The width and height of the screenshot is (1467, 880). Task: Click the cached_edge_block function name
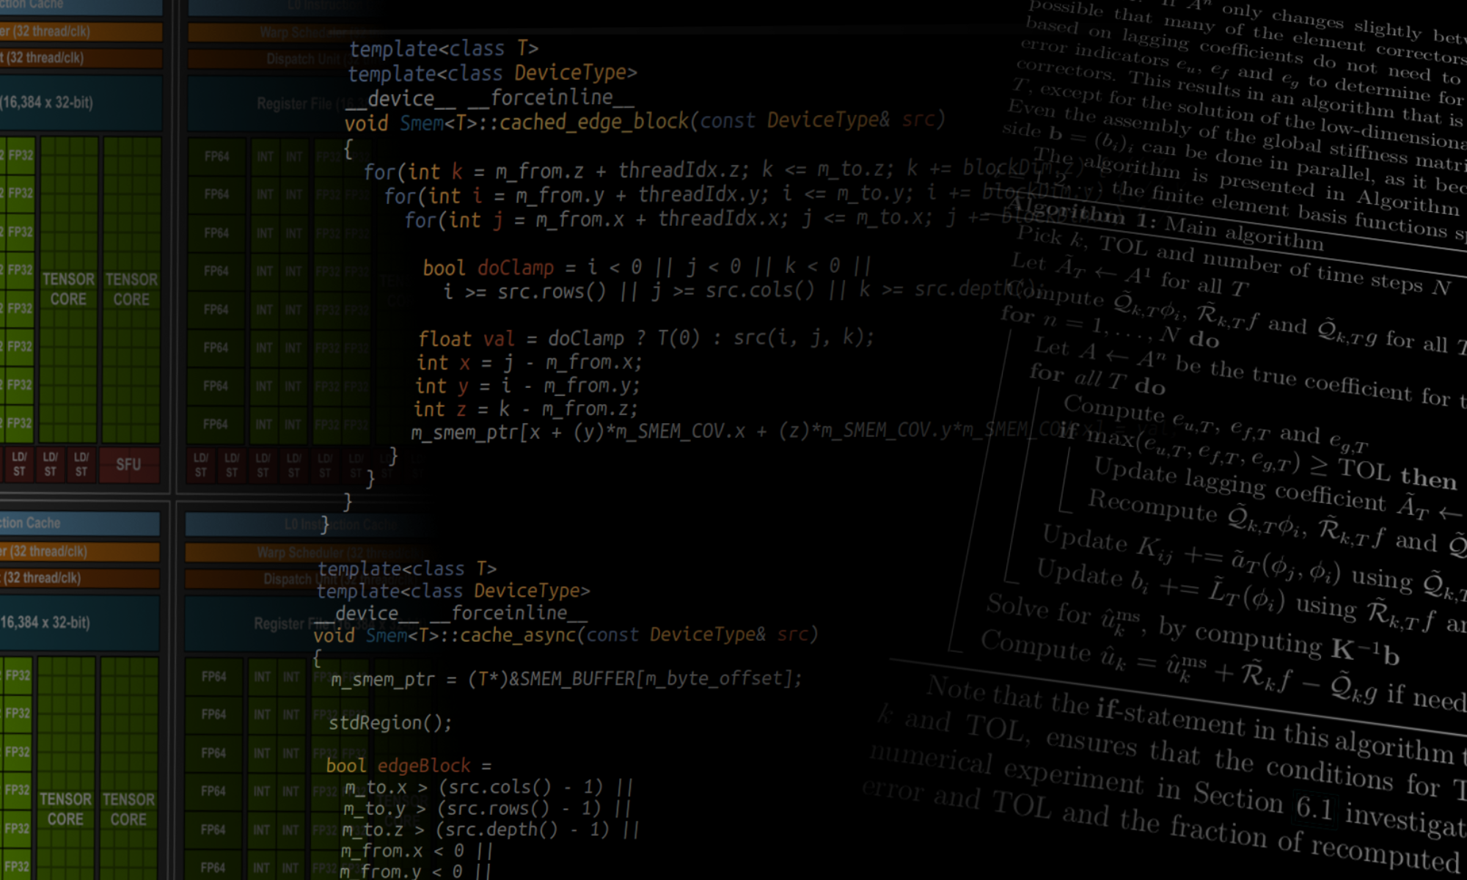pos(594,122)
